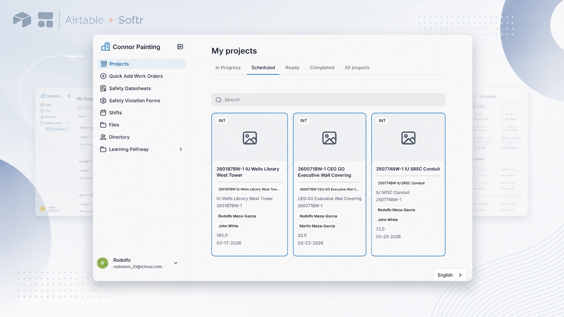Viewport: 564px width, 317px height.
Task: Click the Safety Datasheets document icon
Action: pos(103,88)
